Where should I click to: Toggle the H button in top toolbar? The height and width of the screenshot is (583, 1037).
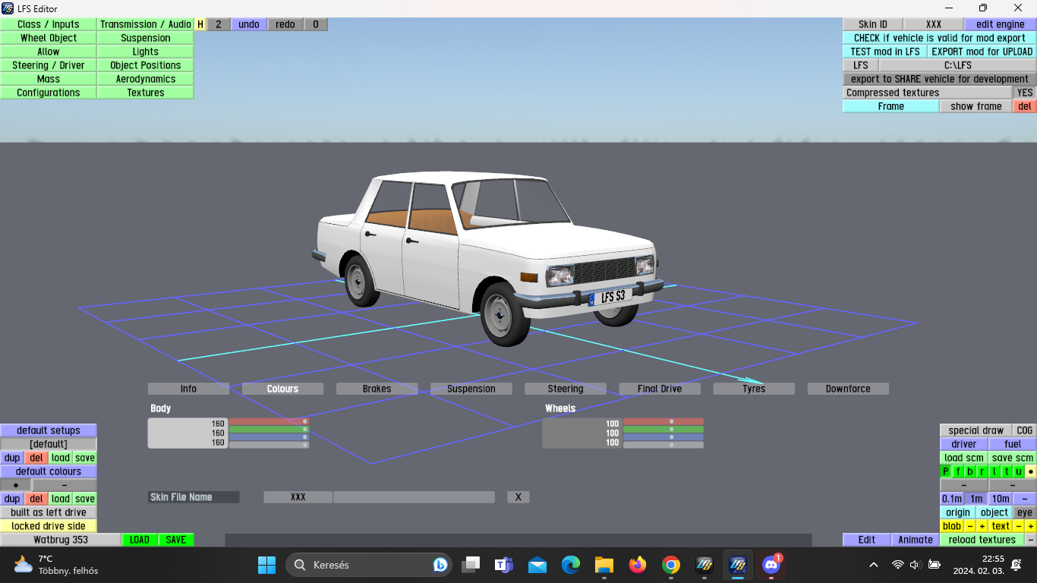[x=200, y=24]
